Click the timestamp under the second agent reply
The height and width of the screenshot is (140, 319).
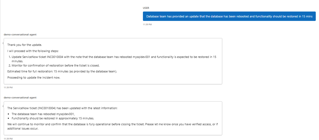pos(8,139)
